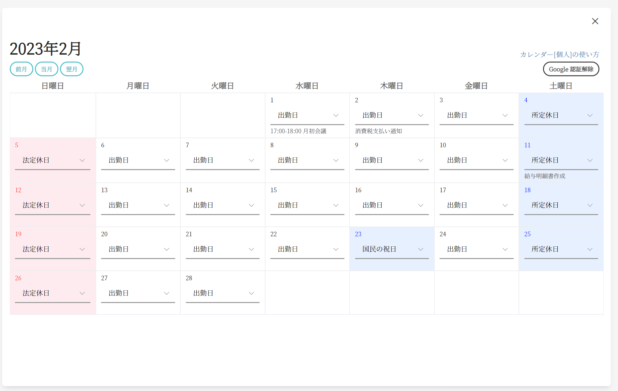618x391 pixels.
Task: Close the calendar dialog with X icon
Action: [595, 21]
